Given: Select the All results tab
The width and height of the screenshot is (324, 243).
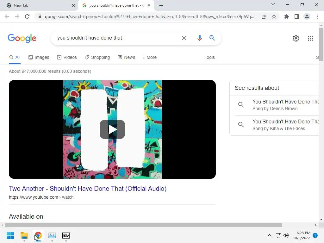Looking at the screenshot, I should [x=15, y=58].
